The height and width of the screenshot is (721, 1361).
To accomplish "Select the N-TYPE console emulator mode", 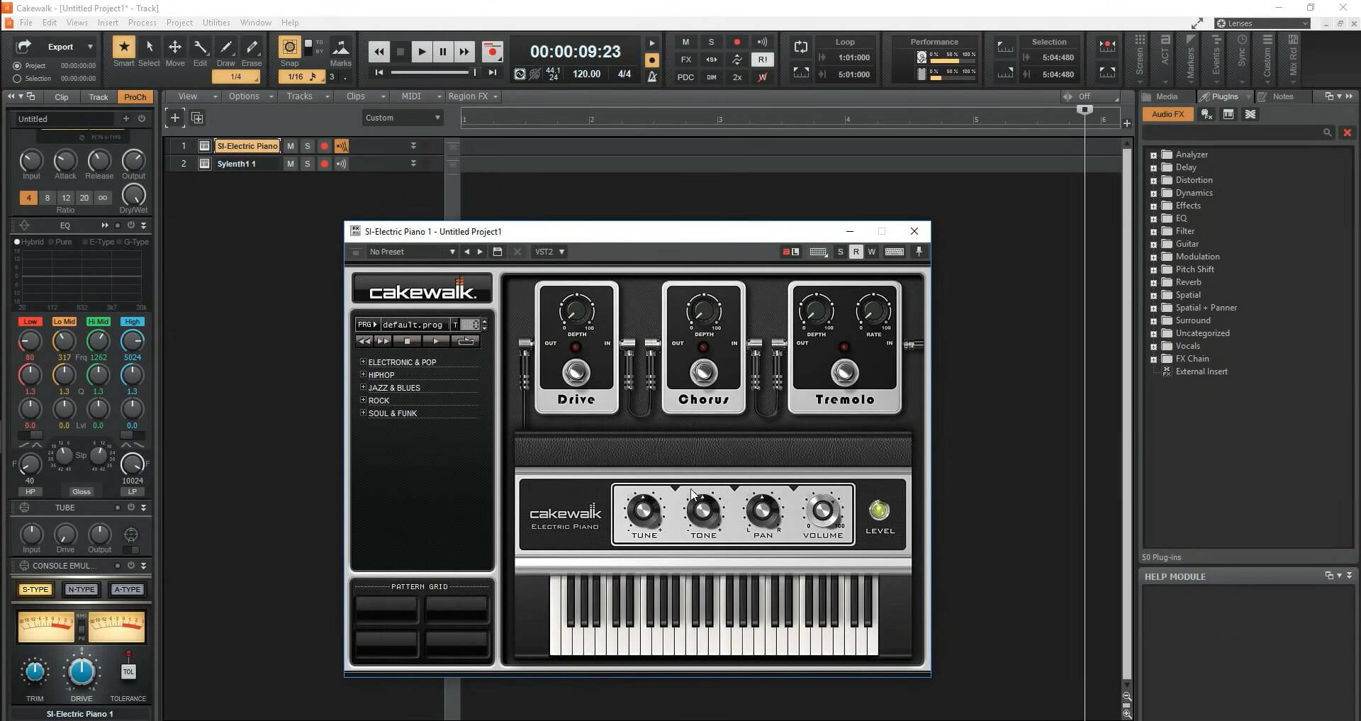I will [82, 589].
